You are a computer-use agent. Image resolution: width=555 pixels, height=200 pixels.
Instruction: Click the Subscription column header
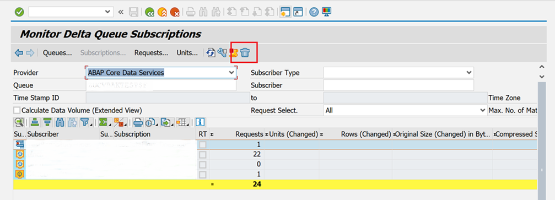[x=155, y=134]
